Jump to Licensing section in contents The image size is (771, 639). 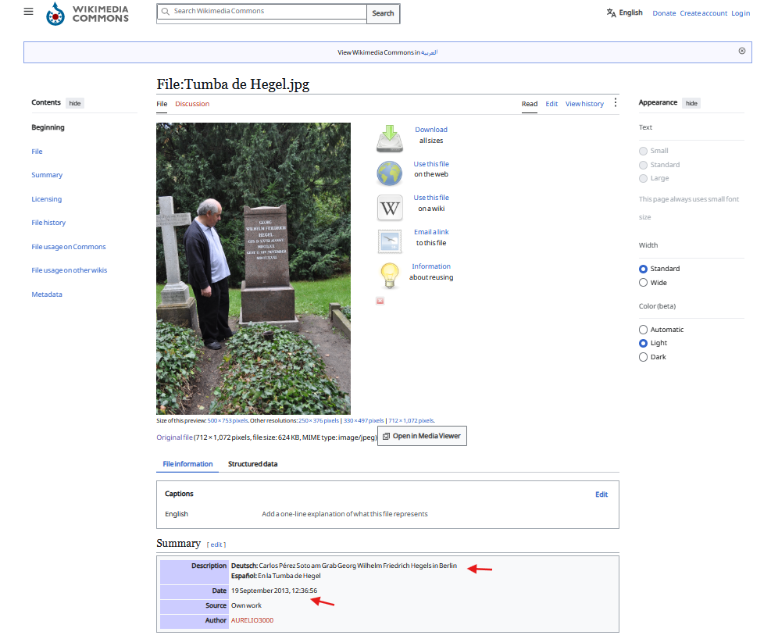[47, 199]
